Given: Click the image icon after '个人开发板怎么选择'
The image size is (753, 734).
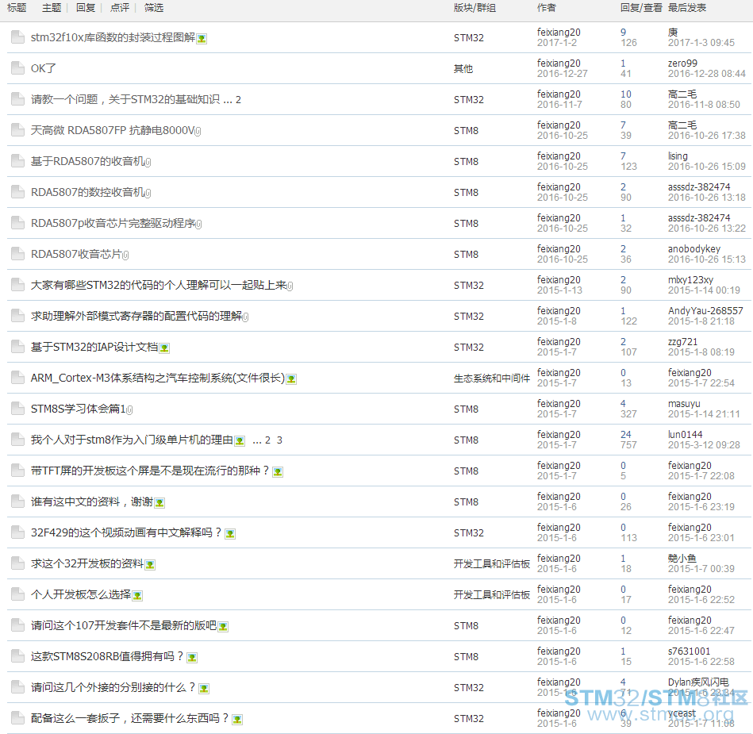Looking at the screenshot, I should tap(137, 596).
